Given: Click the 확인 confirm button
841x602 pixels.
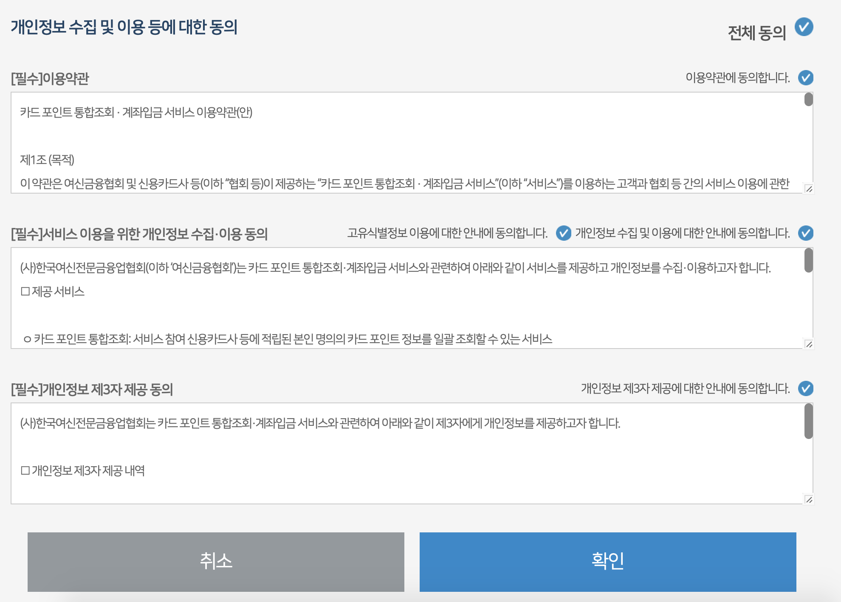Looking at the screenshot, I should pos(607,562).
